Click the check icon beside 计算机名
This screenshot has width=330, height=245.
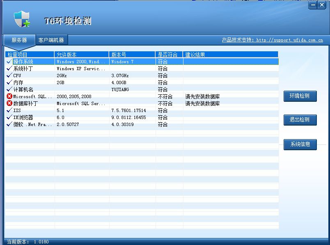9,89
